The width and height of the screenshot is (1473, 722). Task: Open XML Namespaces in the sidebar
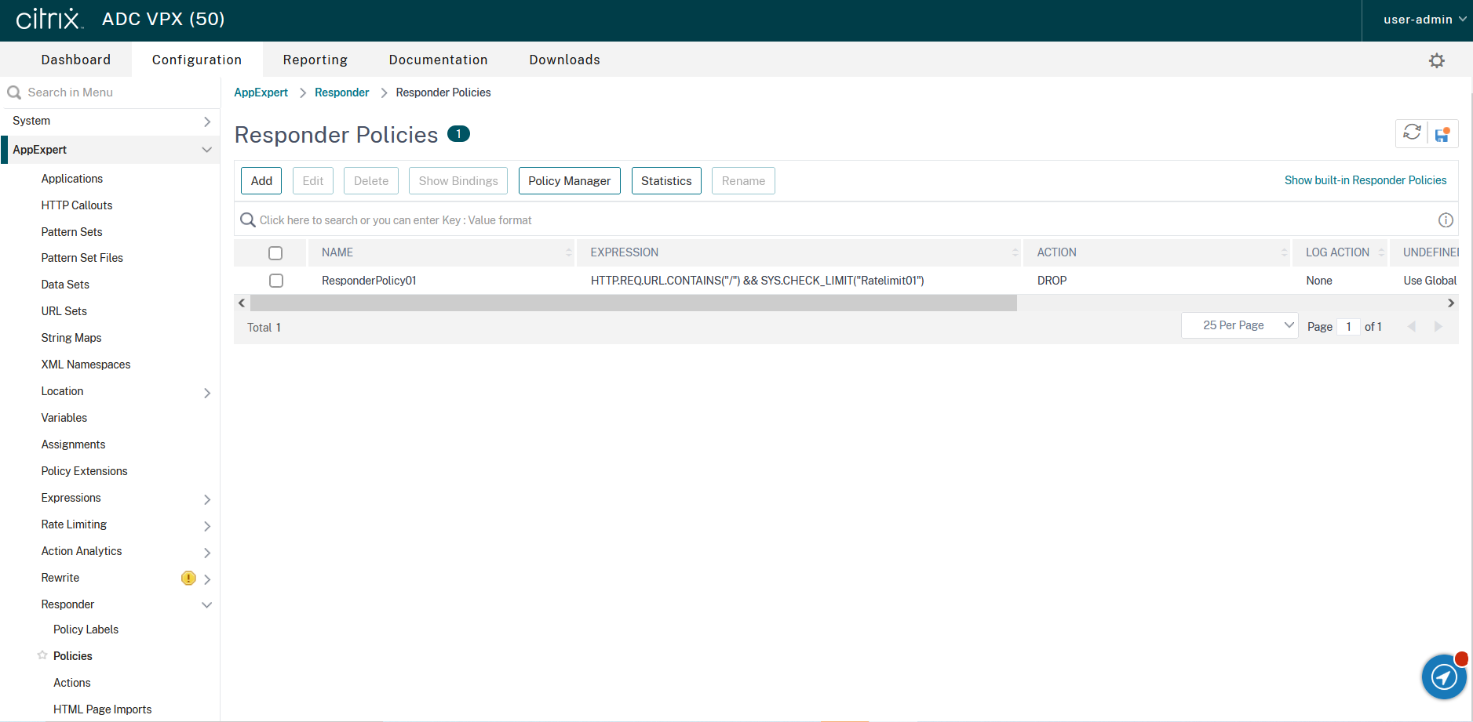coord(86,365)
